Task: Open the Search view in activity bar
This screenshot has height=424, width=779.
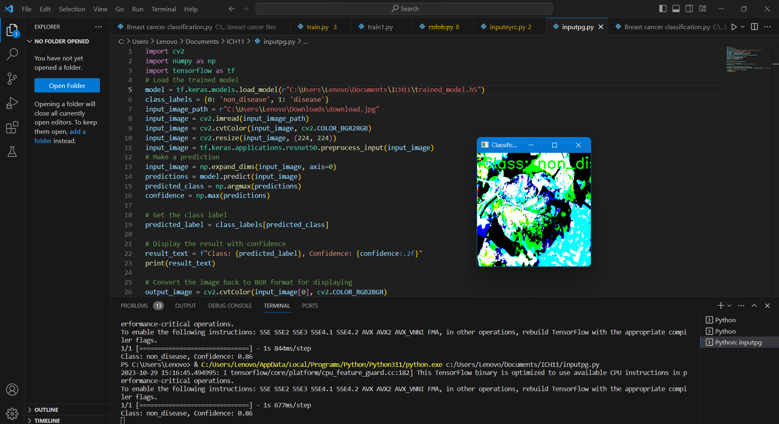Action: tap(12, 54)
